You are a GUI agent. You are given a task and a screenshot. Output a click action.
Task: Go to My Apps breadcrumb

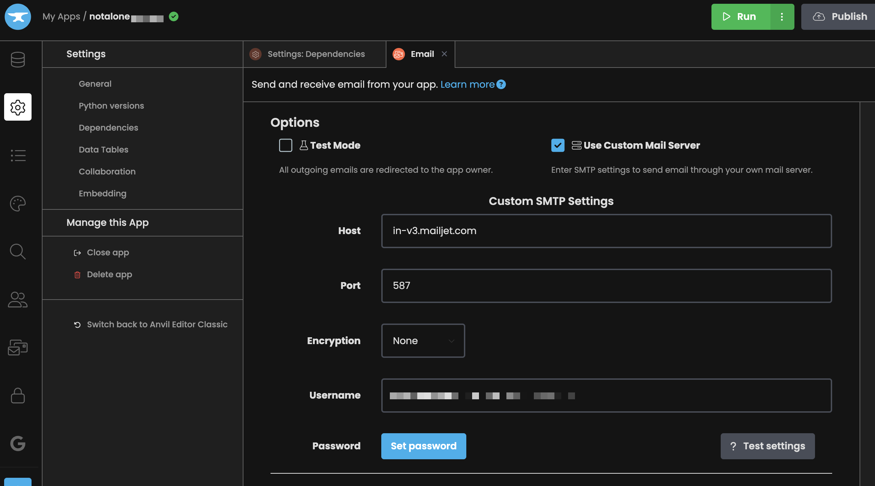(x=61, y=16)
